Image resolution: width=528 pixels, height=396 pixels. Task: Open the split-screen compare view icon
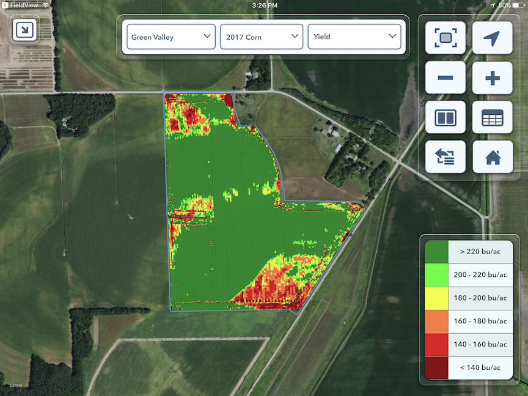pyautogui.click(x=445, y=117)
